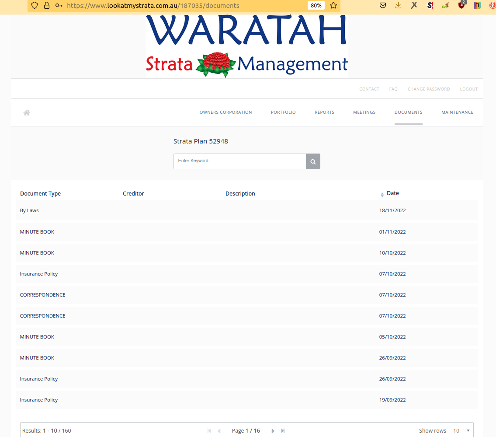The height and width of the screenshot is (437, 496).
Task: Jump to last page of results
Action: point(283,431)
